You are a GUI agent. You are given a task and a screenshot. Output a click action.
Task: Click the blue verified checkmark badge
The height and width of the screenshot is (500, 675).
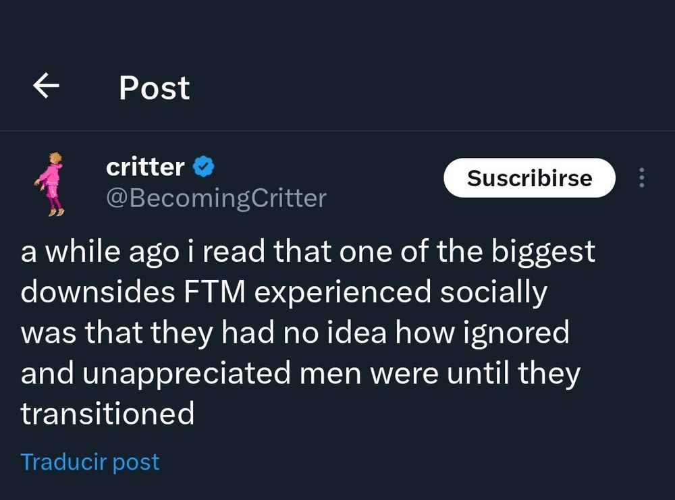[205, 166]
